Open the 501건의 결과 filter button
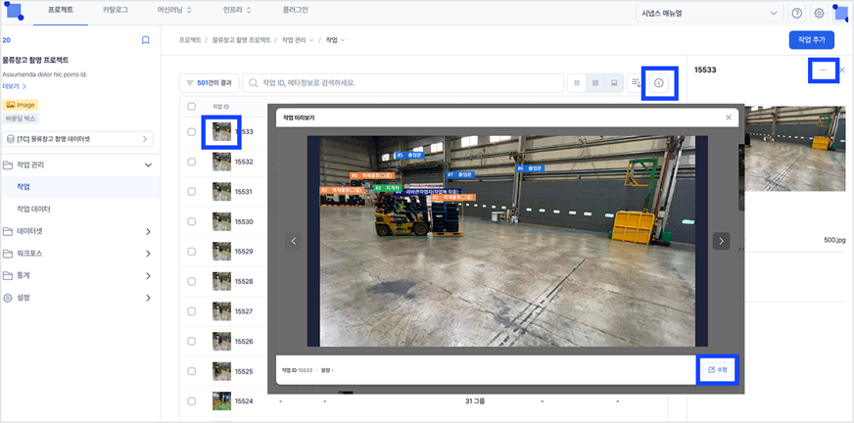Viewport: 854px width, 423px height. [x=210, y=83]
